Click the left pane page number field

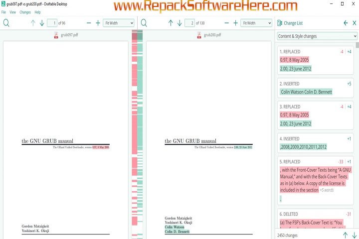tap(52, 23)
